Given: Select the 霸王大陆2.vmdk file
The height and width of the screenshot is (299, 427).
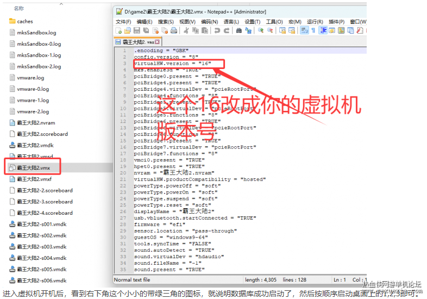Looking at the screenshot, I should pos(32,145).
